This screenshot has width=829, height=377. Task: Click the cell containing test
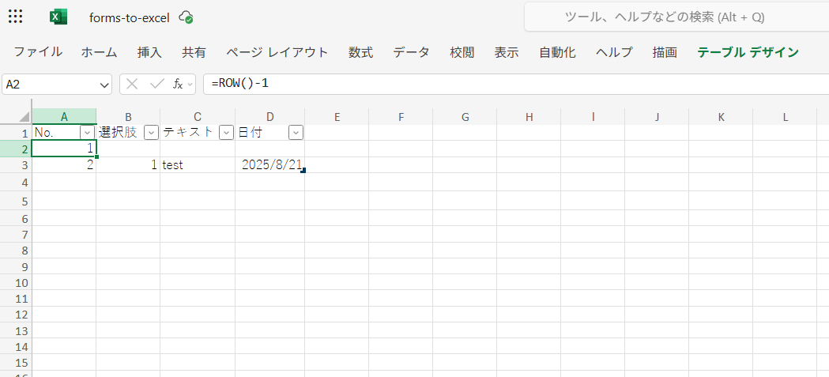point(198,165)
